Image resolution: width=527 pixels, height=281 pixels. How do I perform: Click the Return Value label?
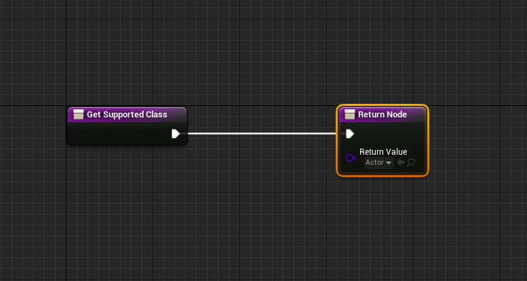tap(383, 152)
